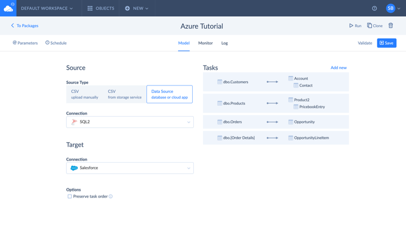Open the Salesforce target connection dropdown
406x232 pixels.
pyautogui.click(x=130, y=168)
